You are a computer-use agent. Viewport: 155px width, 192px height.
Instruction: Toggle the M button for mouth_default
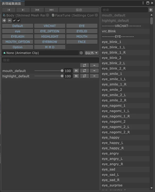click(x=76, y=71)
